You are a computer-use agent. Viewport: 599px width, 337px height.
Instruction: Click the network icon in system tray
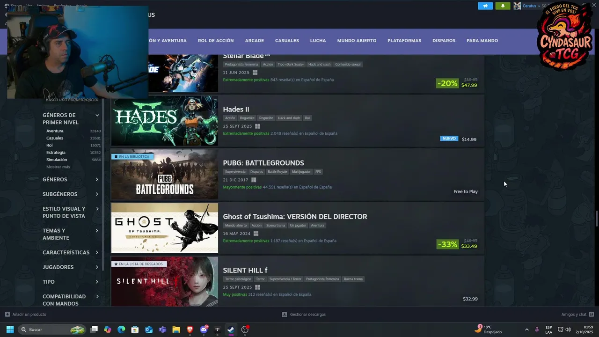pyautogui.click(x=561, y=330)
